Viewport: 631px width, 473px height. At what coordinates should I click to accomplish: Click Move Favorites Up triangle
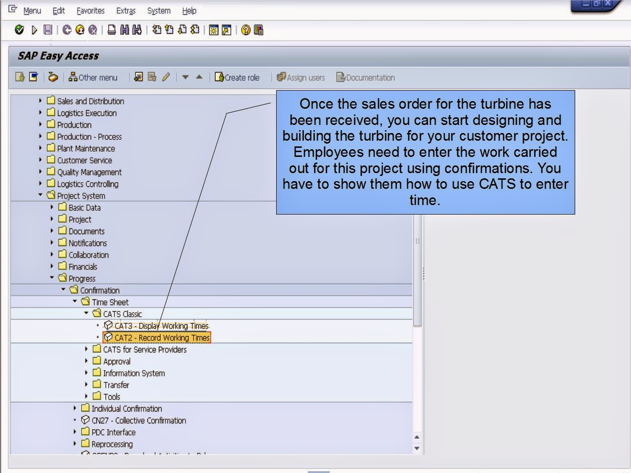click(199, 77)
